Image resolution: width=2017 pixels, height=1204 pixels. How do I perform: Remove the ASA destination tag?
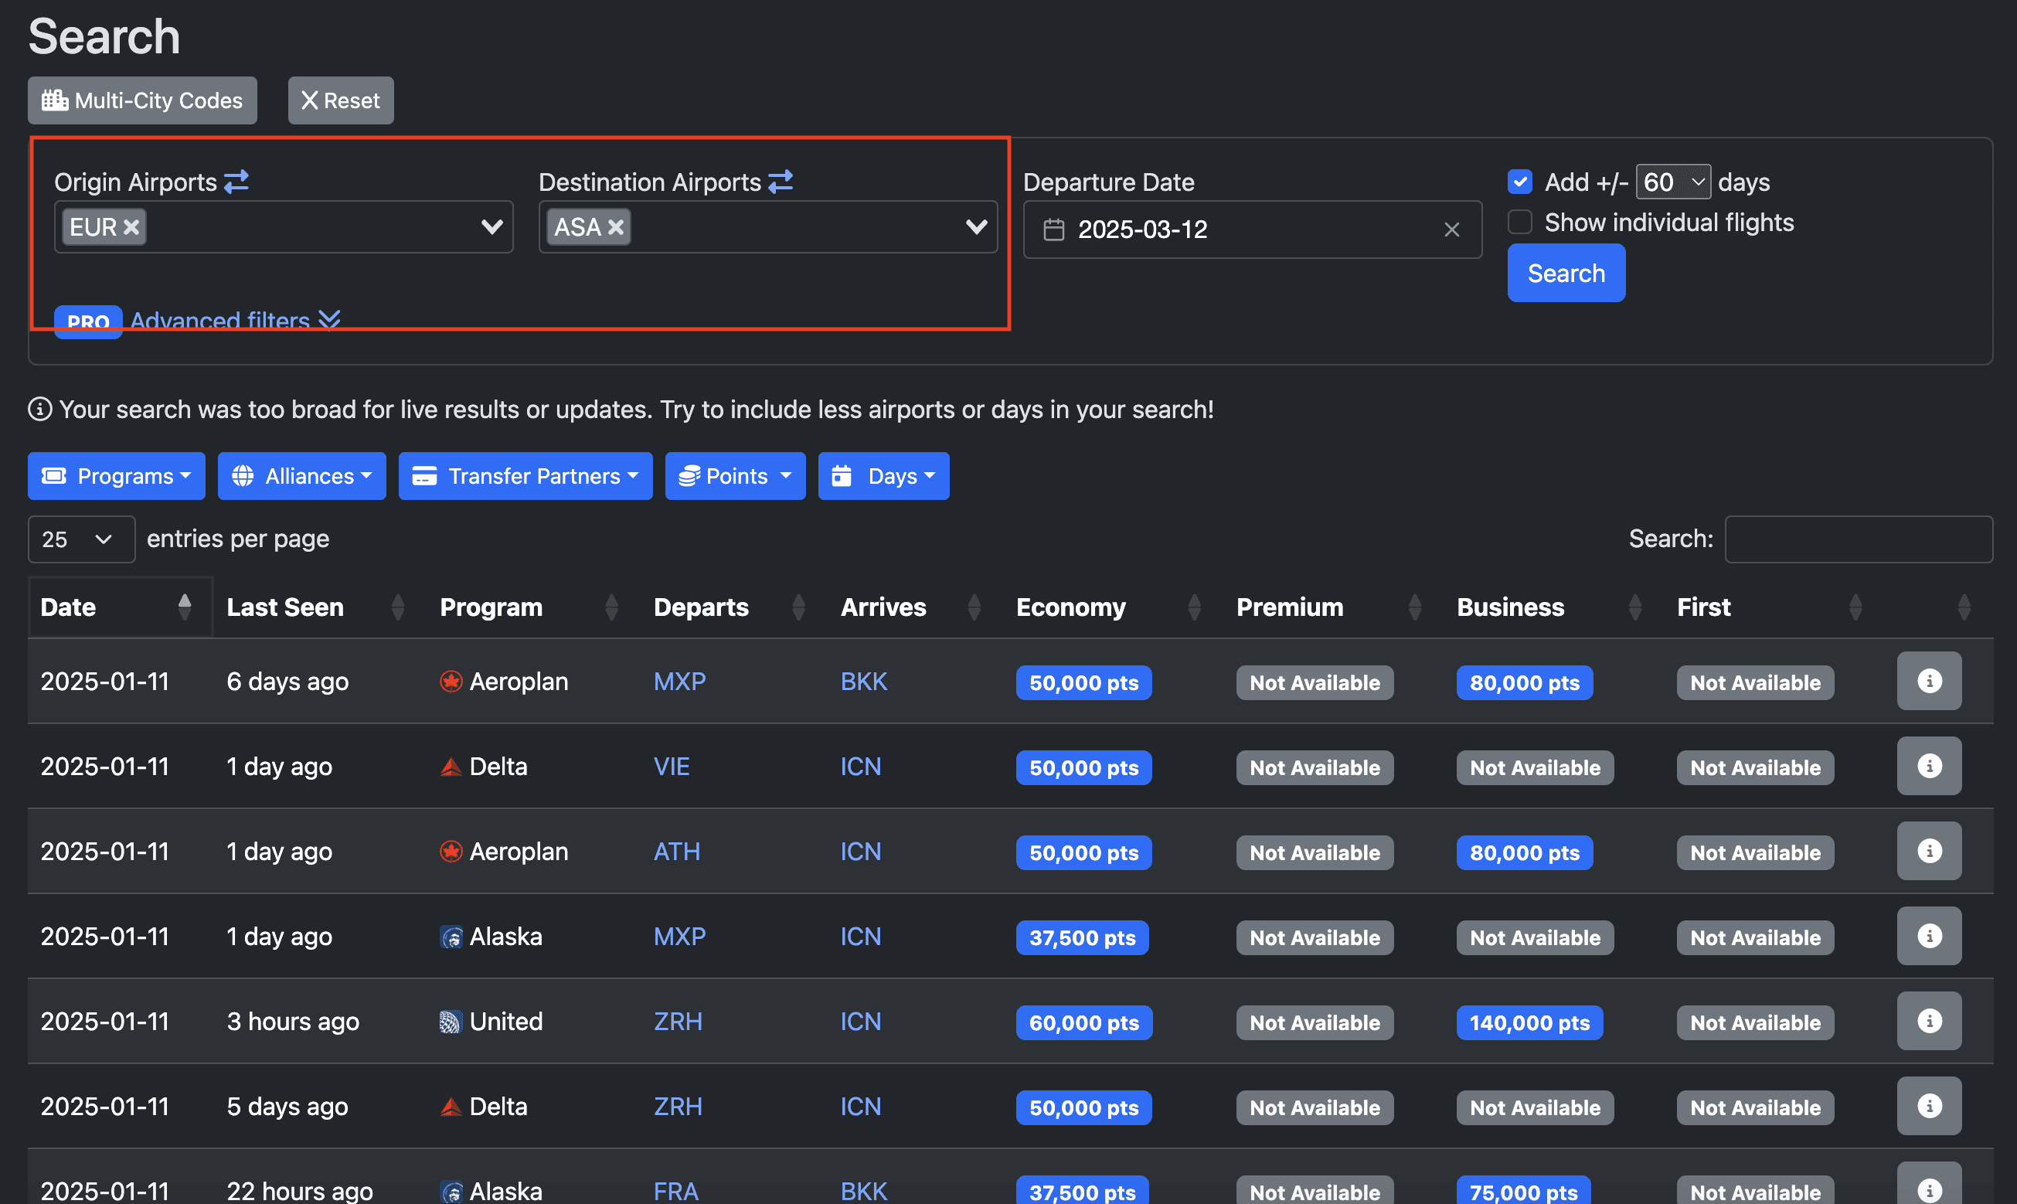[616, 227]
